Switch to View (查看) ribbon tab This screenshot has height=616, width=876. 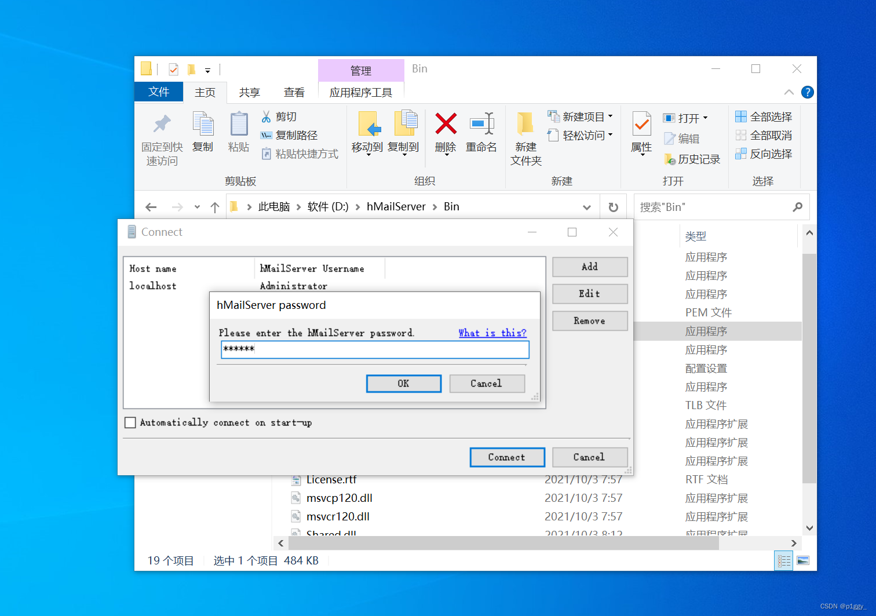click(294, 92)
